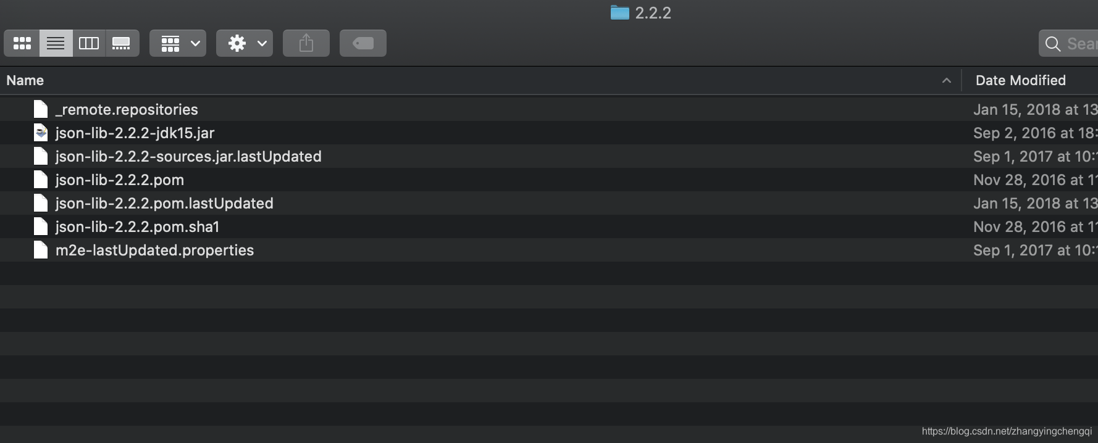Open the group-by dropdown menu

[x=178, y=43]
